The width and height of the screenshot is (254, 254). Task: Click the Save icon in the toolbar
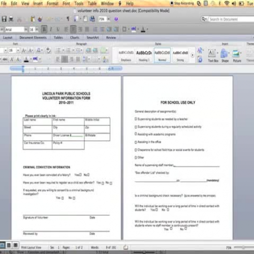tap(4, 19)
